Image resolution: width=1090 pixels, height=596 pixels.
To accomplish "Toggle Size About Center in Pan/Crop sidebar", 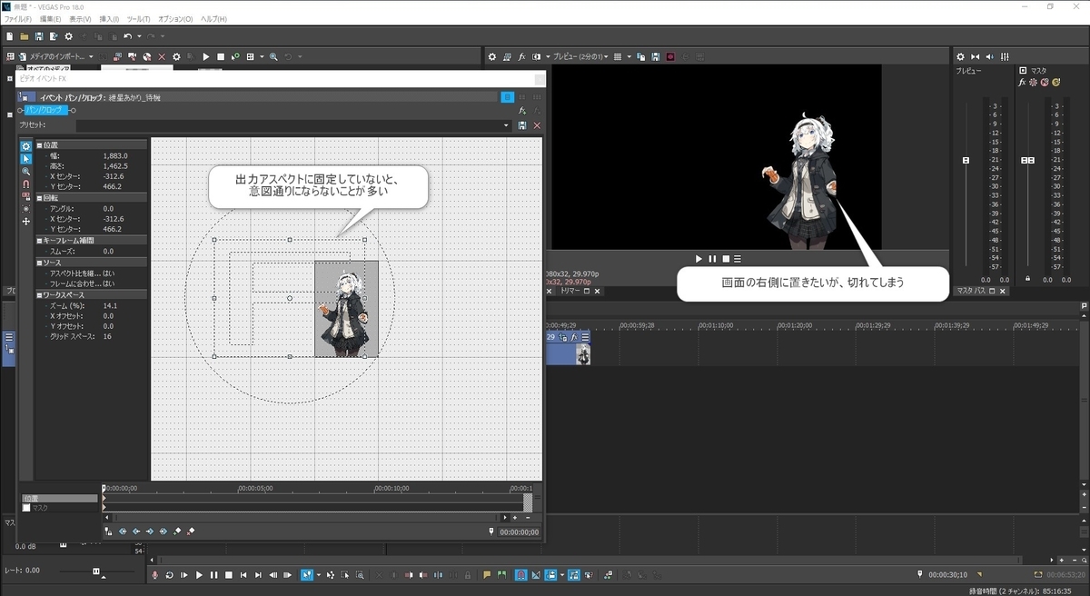I will 25,209.
